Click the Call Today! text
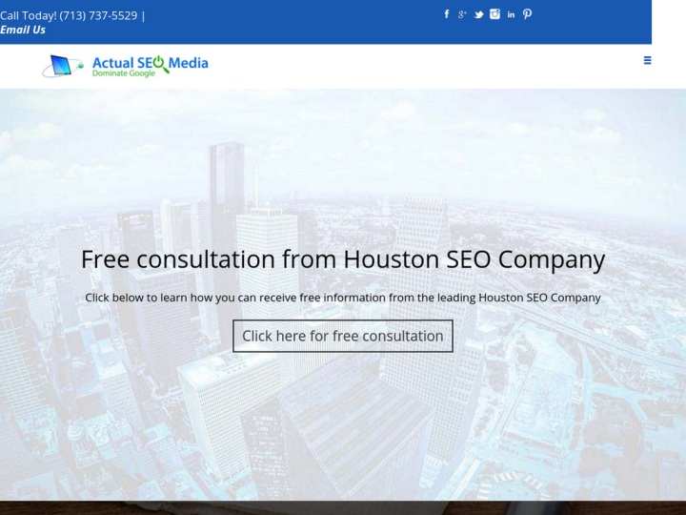 [29, 15]
